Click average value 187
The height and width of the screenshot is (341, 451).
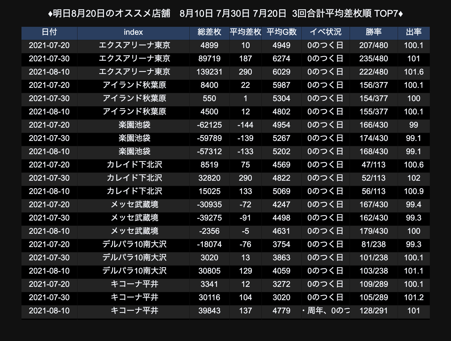click(245, 59)
